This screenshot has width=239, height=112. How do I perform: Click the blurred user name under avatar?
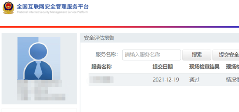41,90
